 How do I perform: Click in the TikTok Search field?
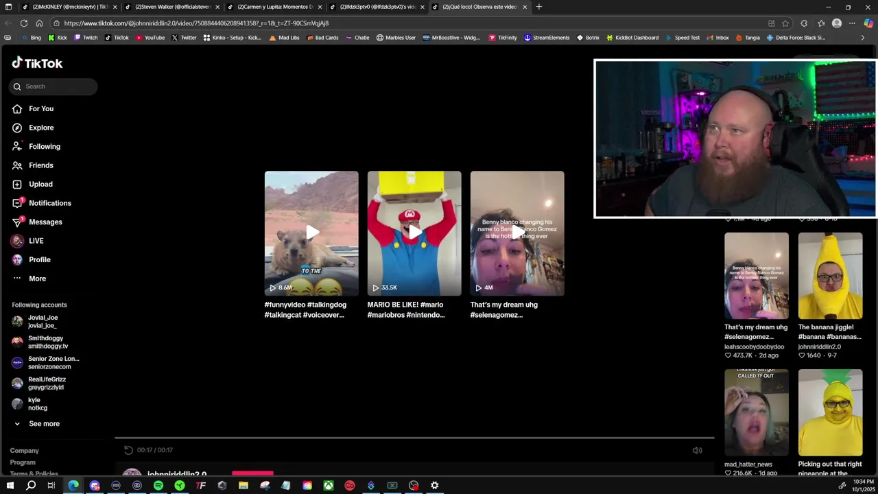(54, 86)
